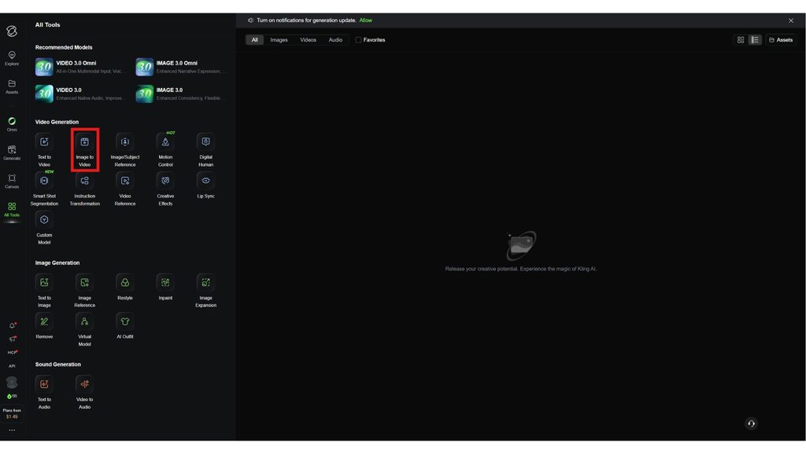Viewport: 806px width, 453px height.
Task: Choose the Video Reference tool
Action: pos(125,189)
